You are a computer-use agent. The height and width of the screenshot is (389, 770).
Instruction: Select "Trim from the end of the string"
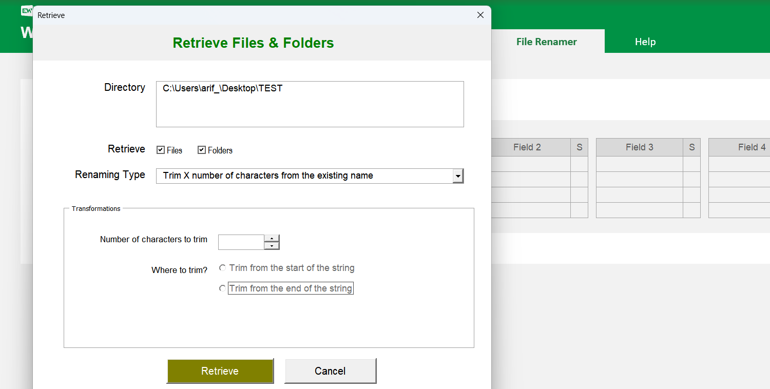[x=222, y=288]
